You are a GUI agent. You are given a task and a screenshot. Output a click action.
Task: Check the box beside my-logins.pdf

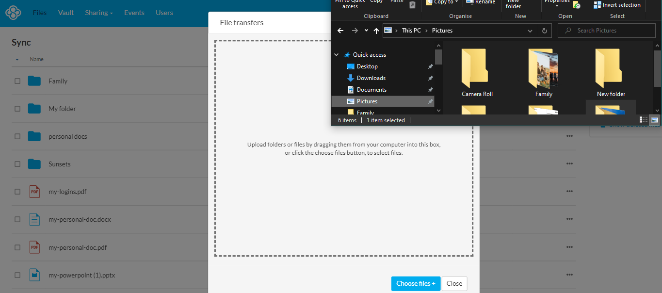(x=17, y=192)
